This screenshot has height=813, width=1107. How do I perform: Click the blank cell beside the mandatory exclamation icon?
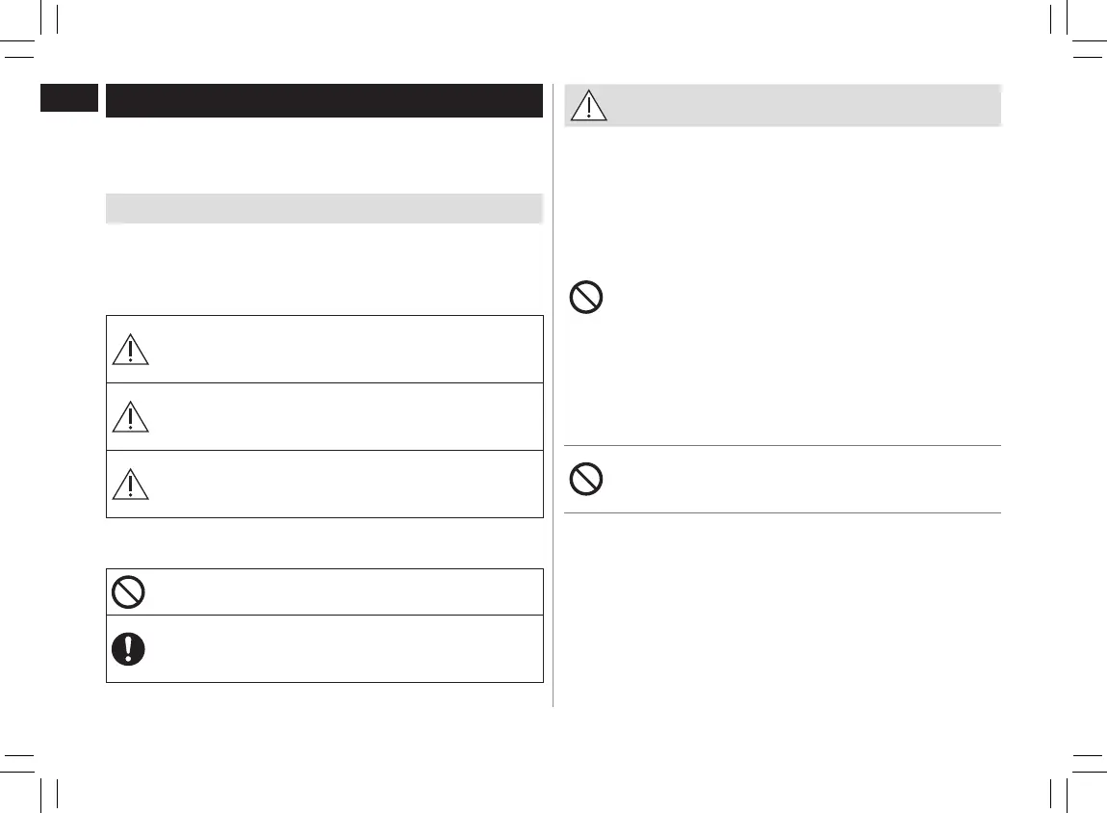[347, 648]
